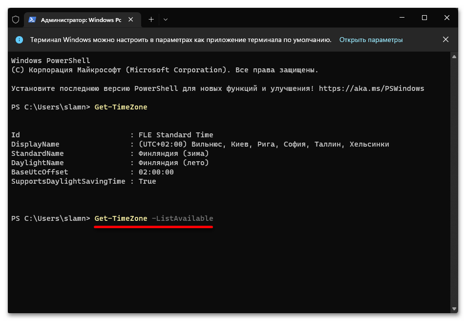Image resolution: width=466 pixels, height=321 pixels.
Task: Click the text 'FLE Standard Time'
Action: (x=176, y=135)
